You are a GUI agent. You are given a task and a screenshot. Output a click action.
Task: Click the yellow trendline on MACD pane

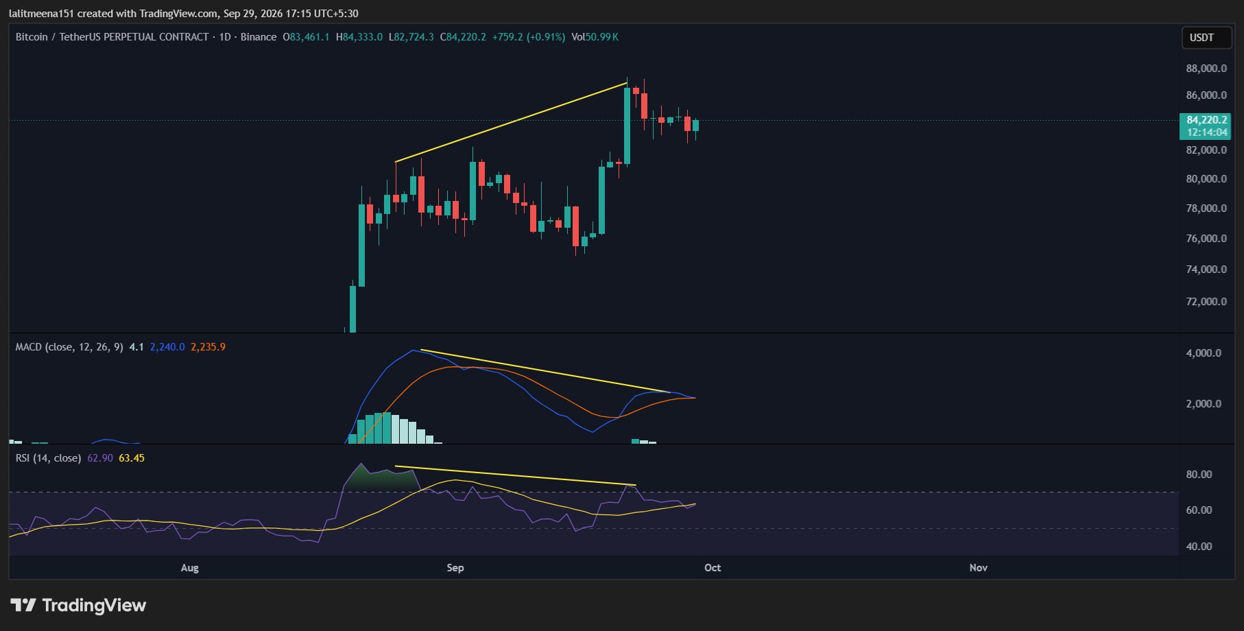pos(545,371)
